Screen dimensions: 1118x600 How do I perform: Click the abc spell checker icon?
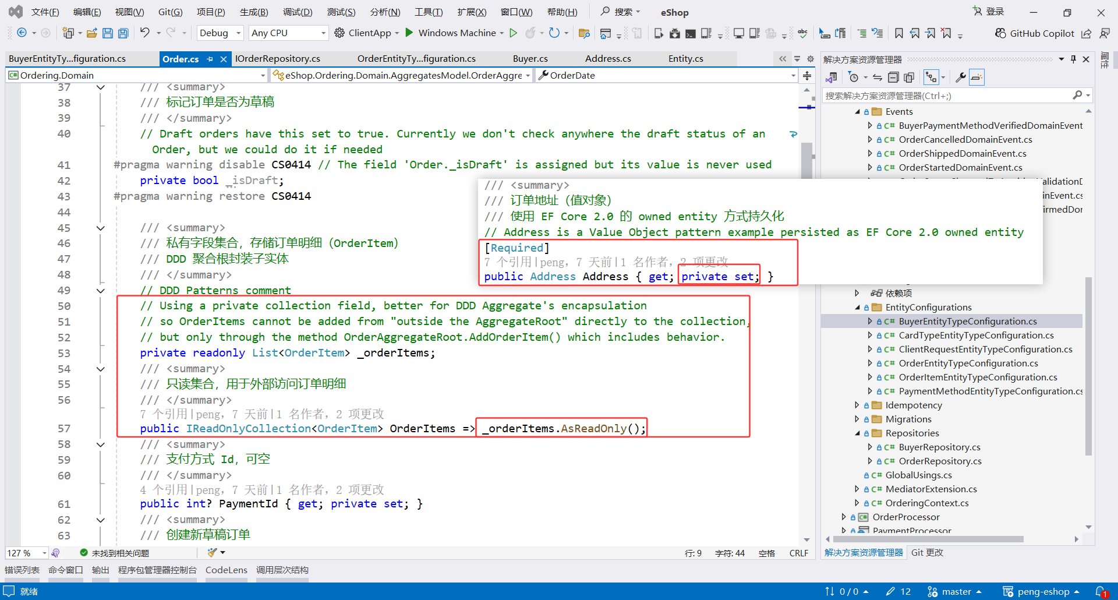[x=803, y=33]
